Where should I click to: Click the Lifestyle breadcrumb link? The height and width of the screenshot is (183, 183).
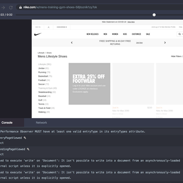pyautogui.click(x=41, y=53)
